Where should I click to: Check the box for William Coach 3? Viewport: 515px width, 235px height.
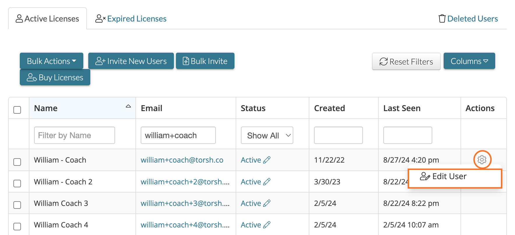[x=17, y=205]
